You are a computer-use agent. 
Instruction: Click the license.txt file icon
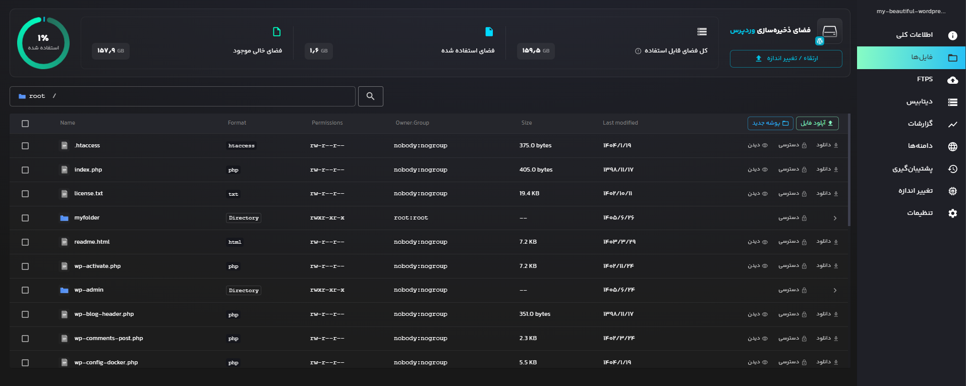[x=64, y=194]
